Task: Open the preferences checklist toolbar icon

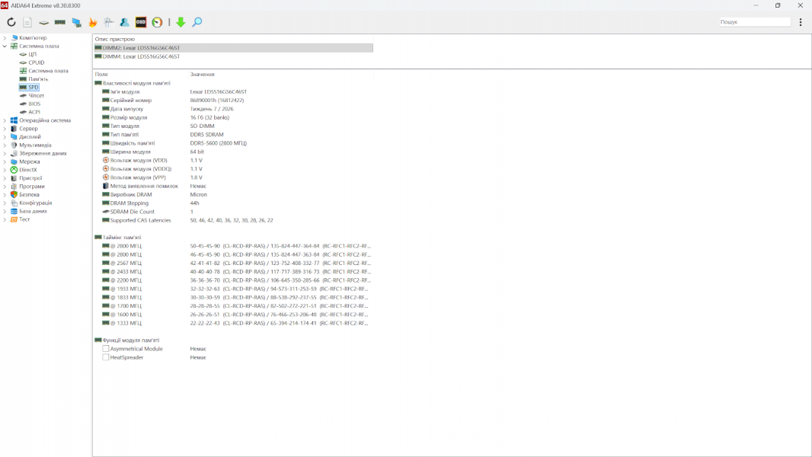Action: click(x=109, y=22)
